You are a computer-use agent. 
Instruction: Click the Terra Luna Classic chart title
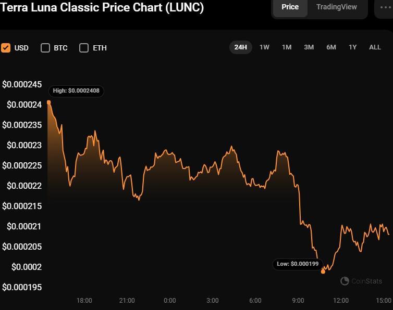tap(102, 8)
